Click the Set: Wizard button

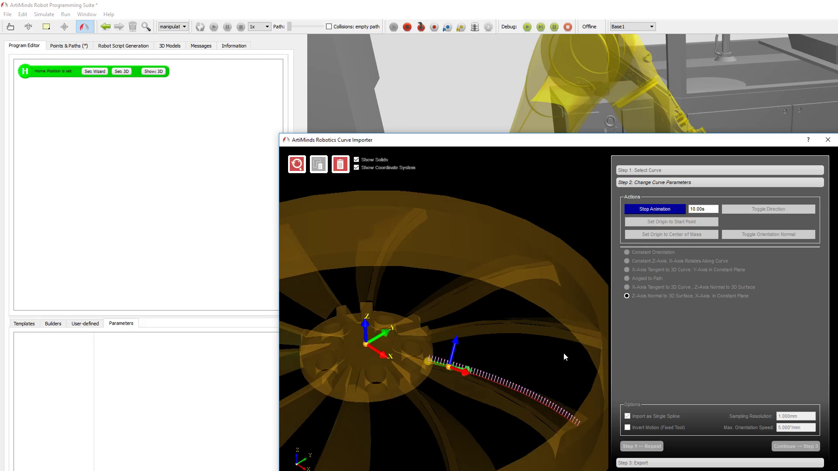95,72
